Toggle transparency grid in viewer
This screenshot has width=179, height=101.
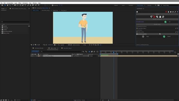[x=71, y=45]
